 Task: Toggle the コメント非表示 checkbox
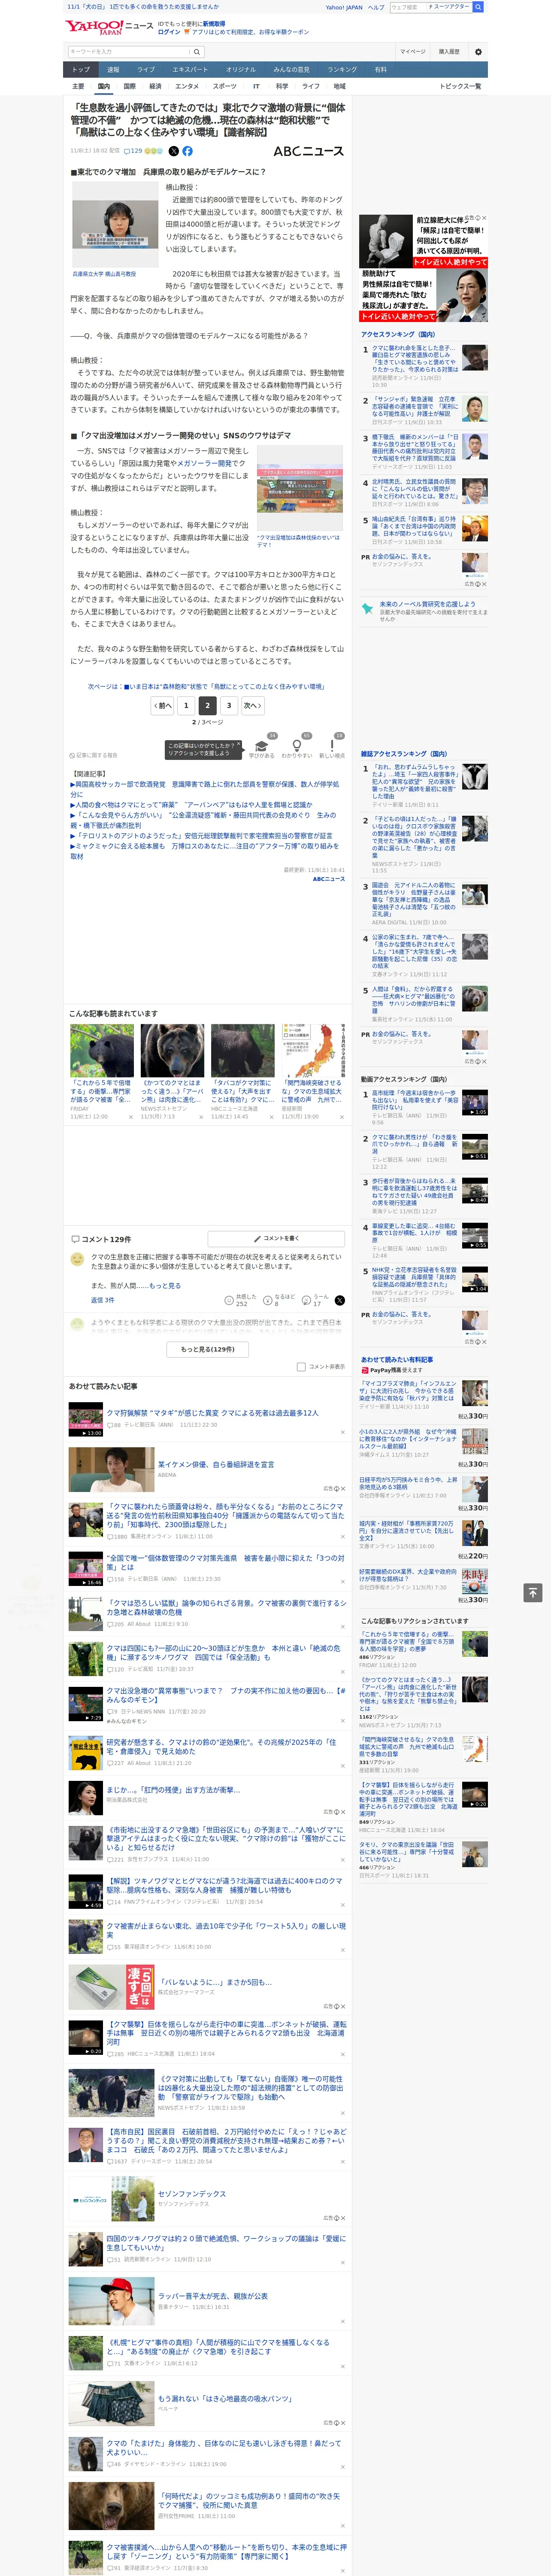(301, 1366)
